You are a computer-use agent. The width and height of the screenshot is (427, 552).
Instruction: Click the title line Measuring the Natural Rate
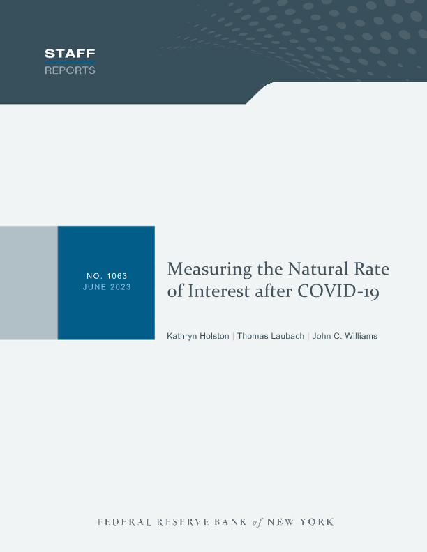pyautogui.click(x=278, y=269)
